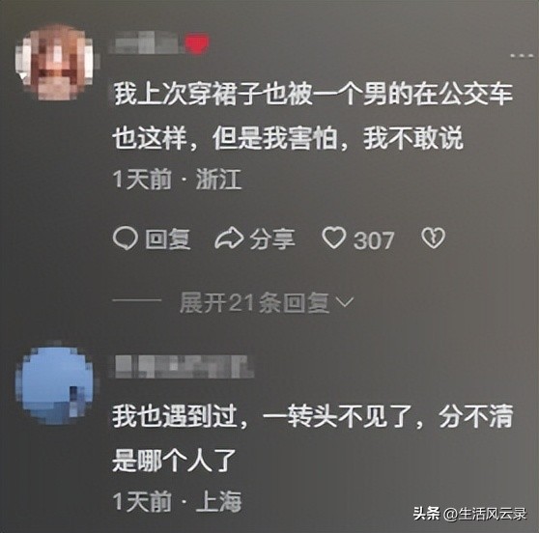Viewport: 539px width, 533px height.
Task: Tap the 307 like count
Action: pyautogui.click(x=374, y=240)
